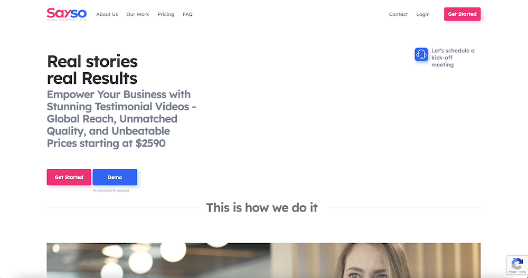Open the FAQ navigation link
This screenshot has width=528, height=278.
coord(187,14)
